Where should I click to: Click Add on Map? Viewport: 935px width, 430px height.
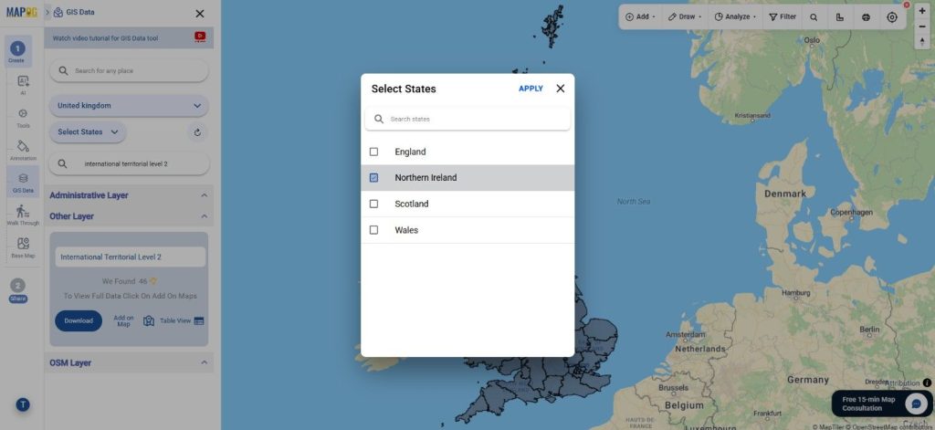pyautogui.click(x=123, y=320)
